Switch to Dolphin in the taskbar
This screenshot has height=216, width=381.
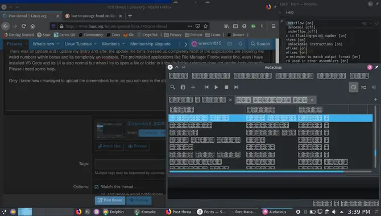point(114,212)
